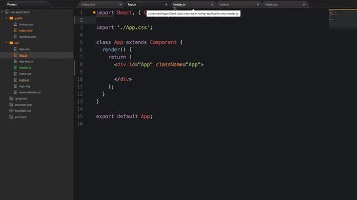Viewport: 357px width, 200px height.
Task: Click the green header.js file icon
Action: 15,68
